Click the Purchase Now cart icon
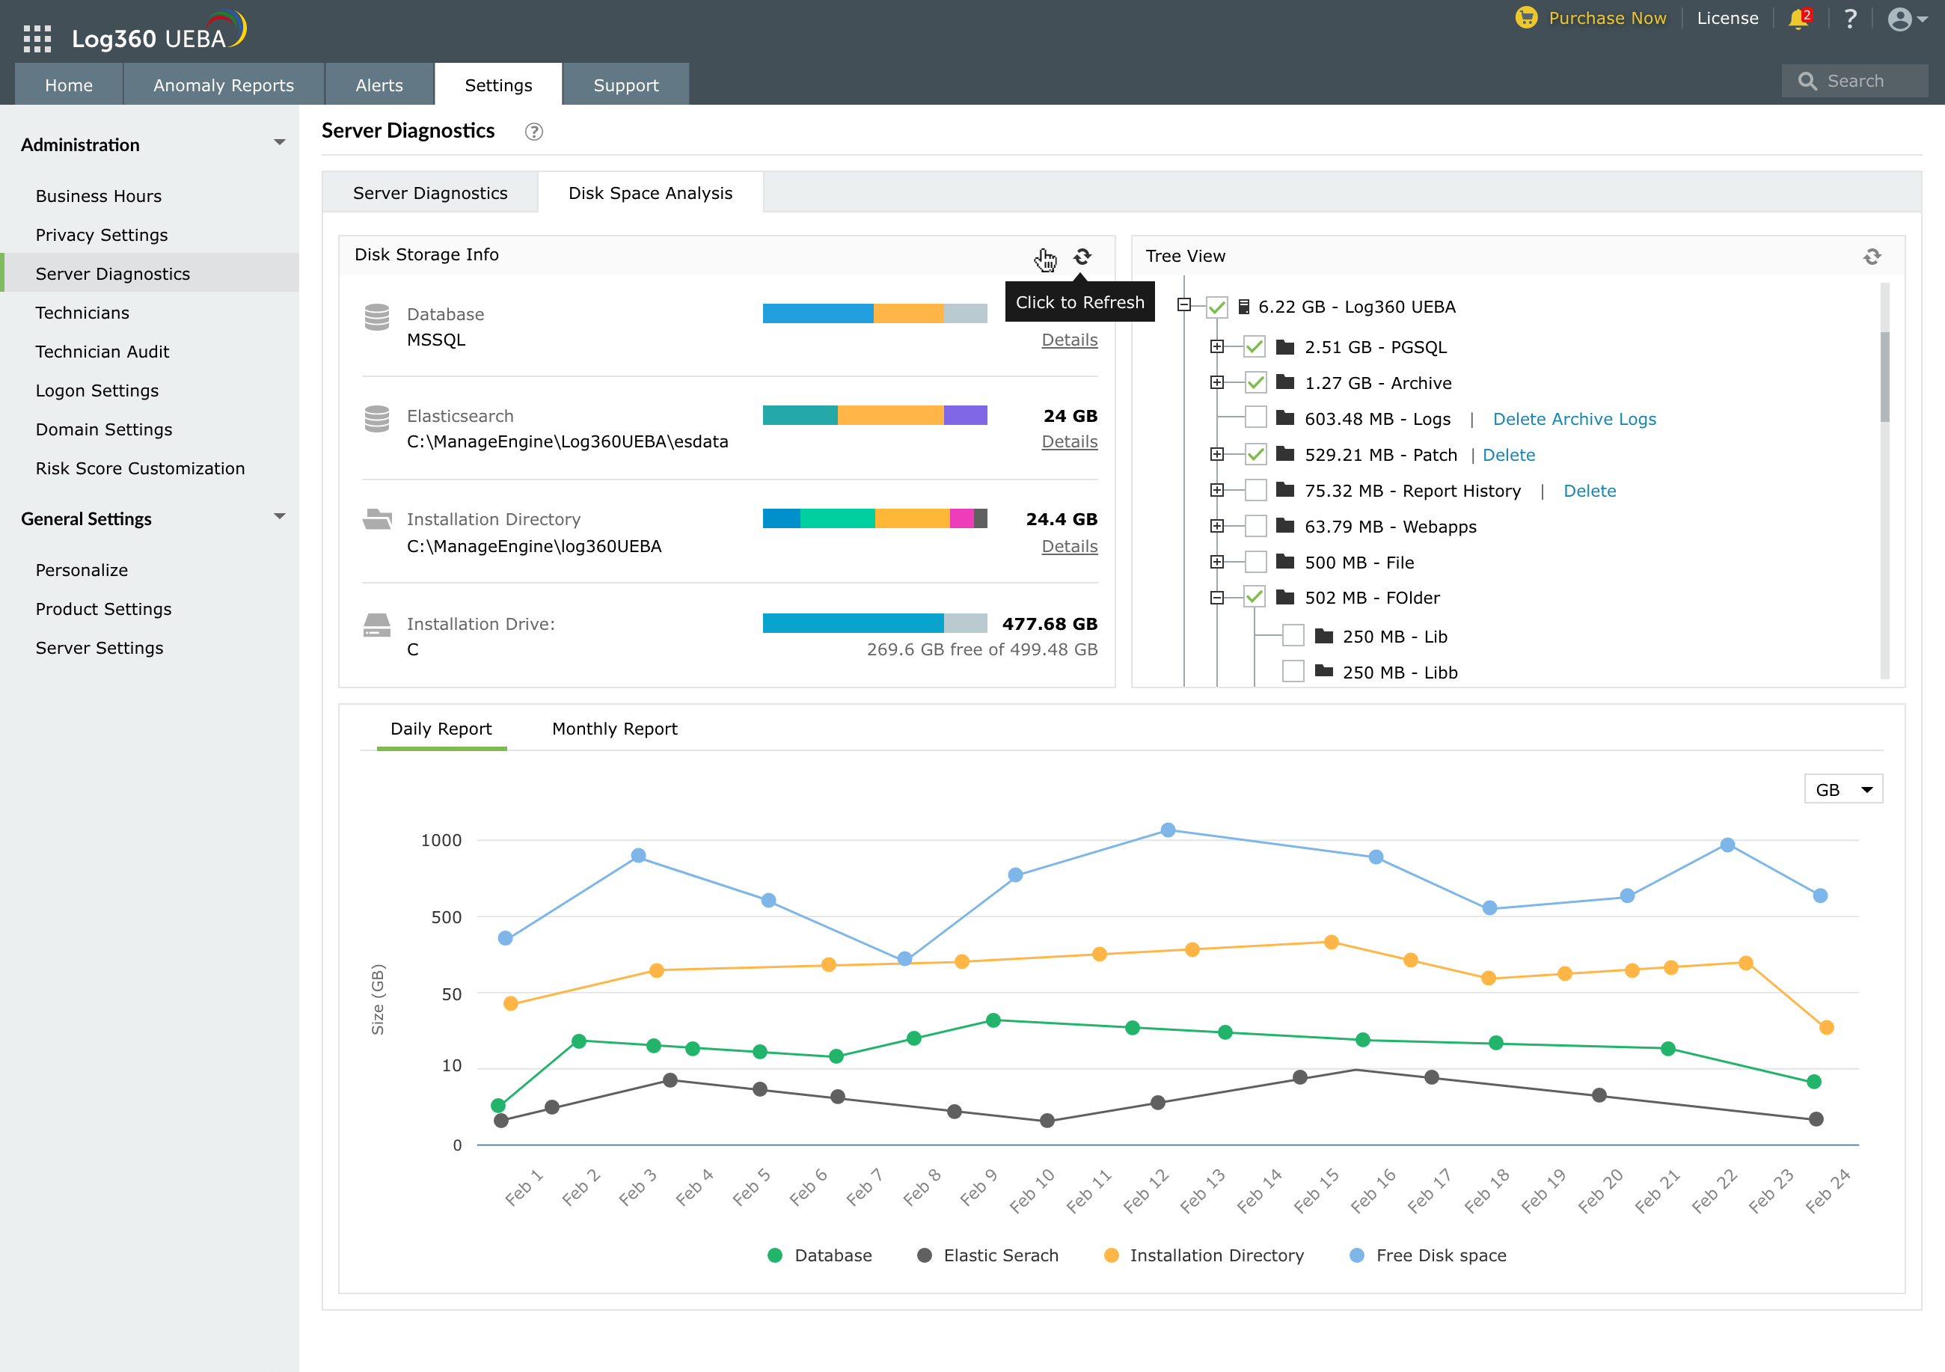1945x1372 pixels. (1525, 18)
